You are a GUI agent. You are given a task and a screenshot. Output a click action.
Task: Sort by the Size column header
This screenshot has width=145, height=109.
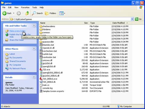[x=80, y=23]
